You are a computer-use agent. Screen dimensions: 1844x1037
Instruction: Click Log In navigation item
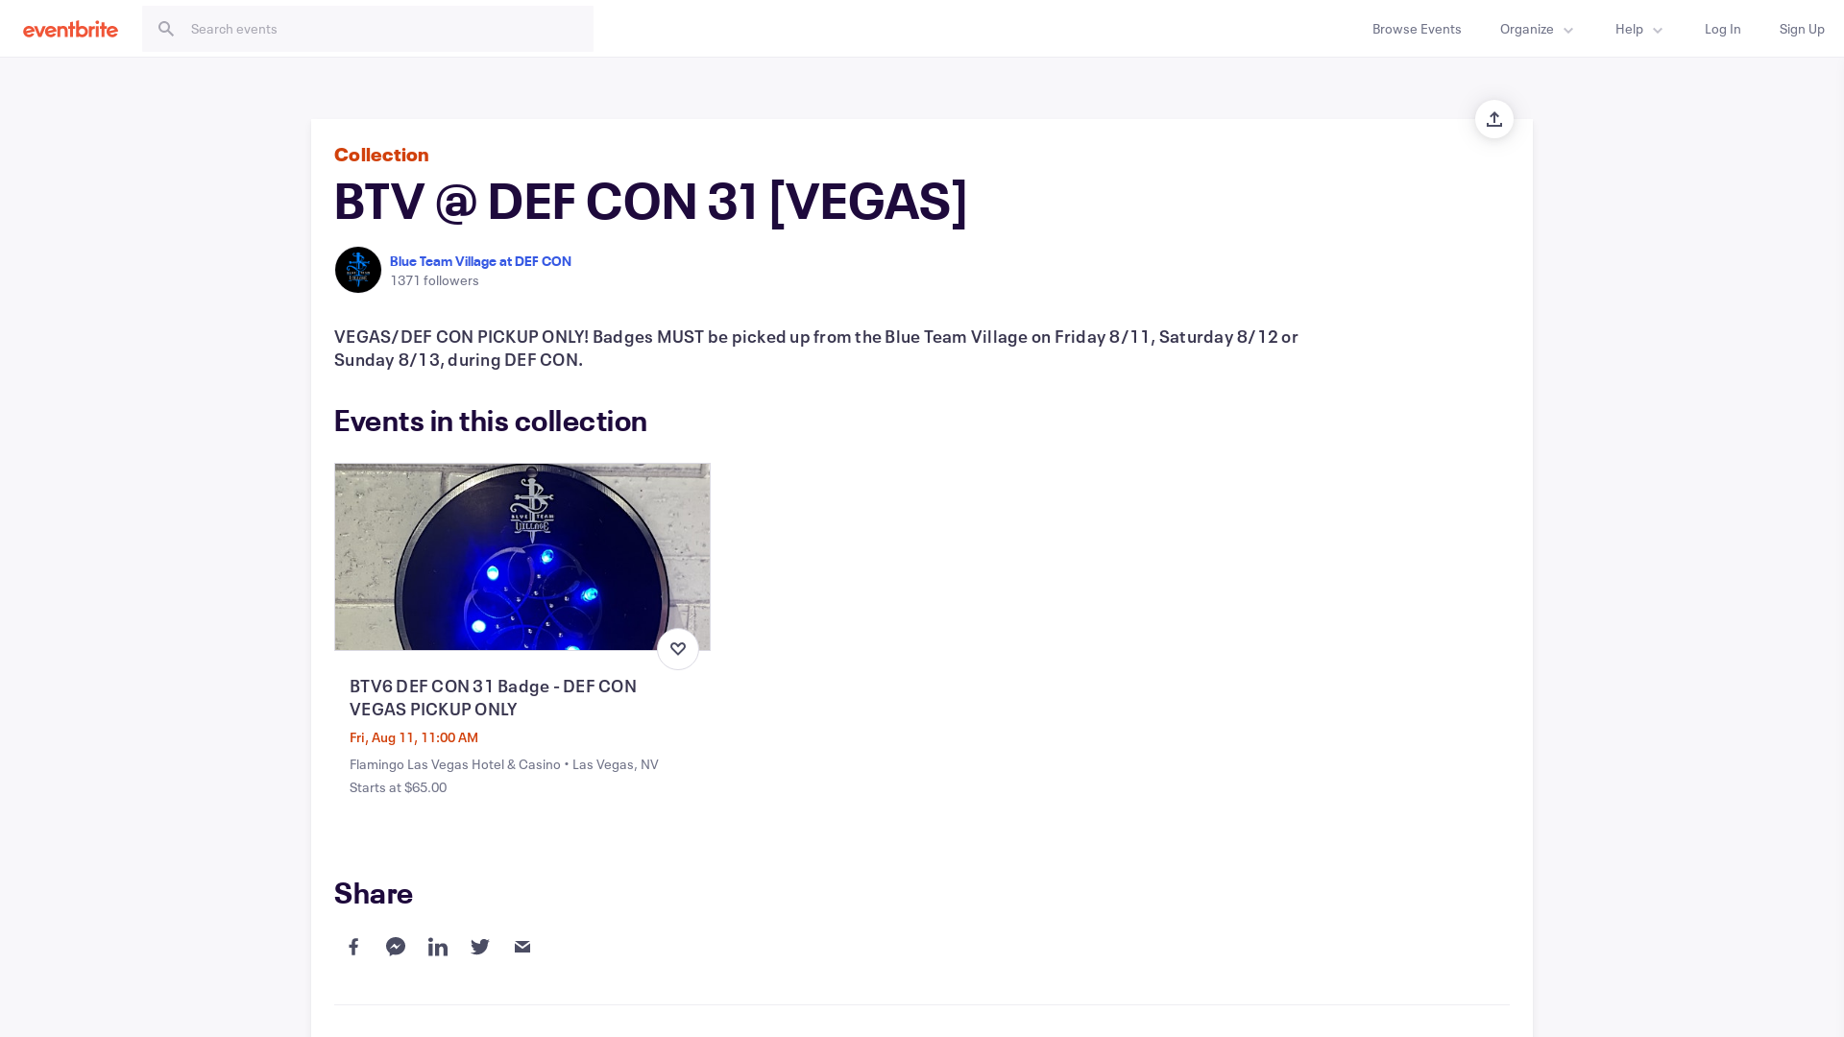1722,28
